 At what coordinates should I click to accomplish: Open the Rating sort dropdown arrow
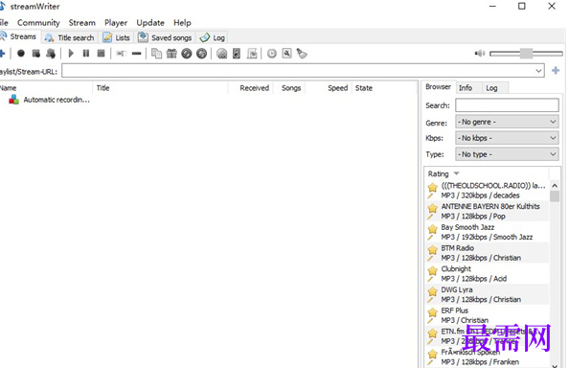coord(457,173)
